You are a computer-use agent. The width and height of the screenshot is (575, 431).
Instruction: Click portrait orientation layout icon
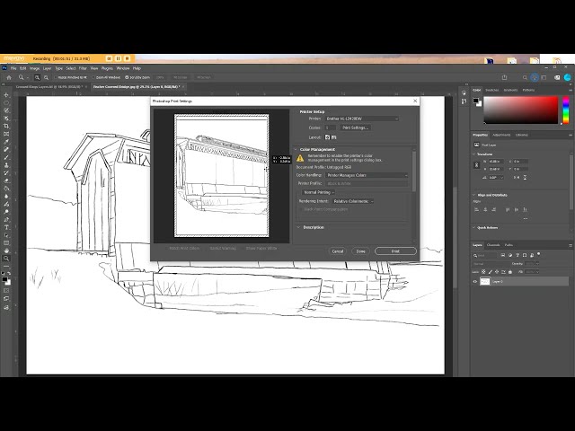[x=327, y=137]
